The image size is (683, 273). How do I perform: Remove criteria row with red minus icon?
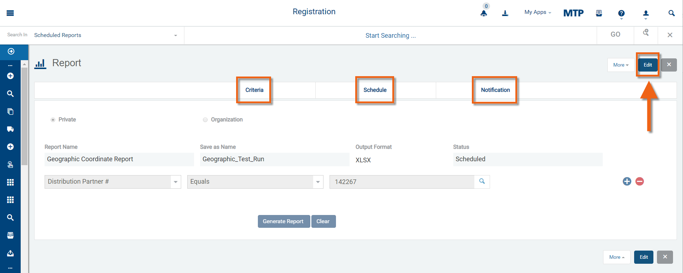(639, 182)
